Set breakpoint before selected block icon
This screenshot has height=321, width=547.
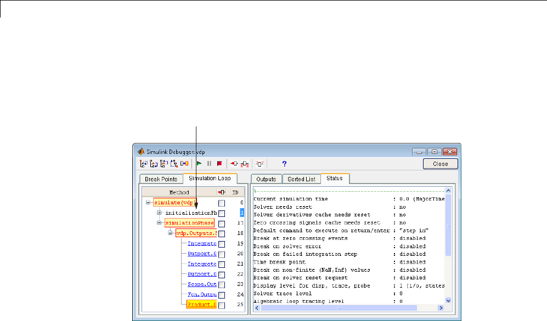coord(234,164)
